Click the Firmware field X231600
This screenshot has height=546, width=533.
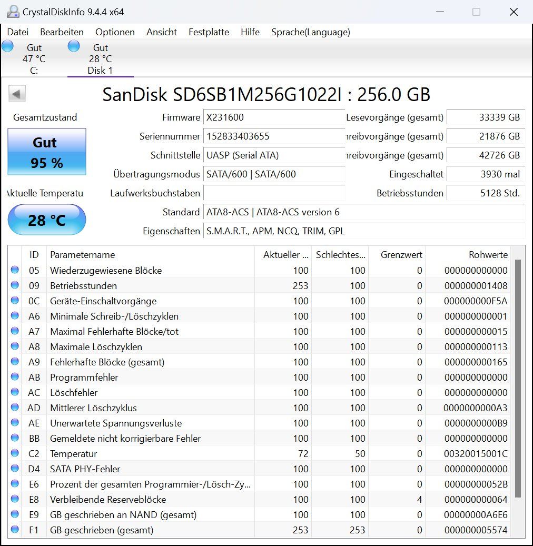274,117
